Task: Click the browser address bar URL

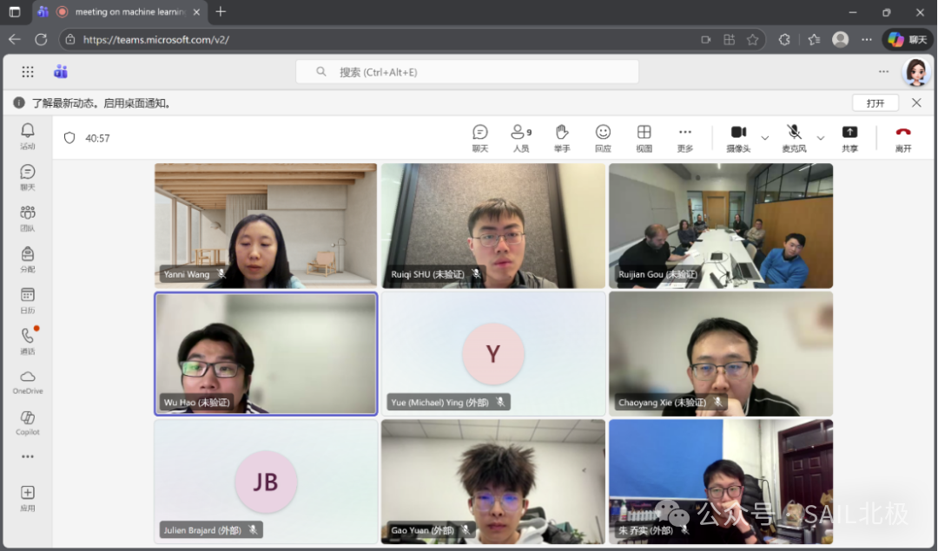Action: tap(156, 39)
